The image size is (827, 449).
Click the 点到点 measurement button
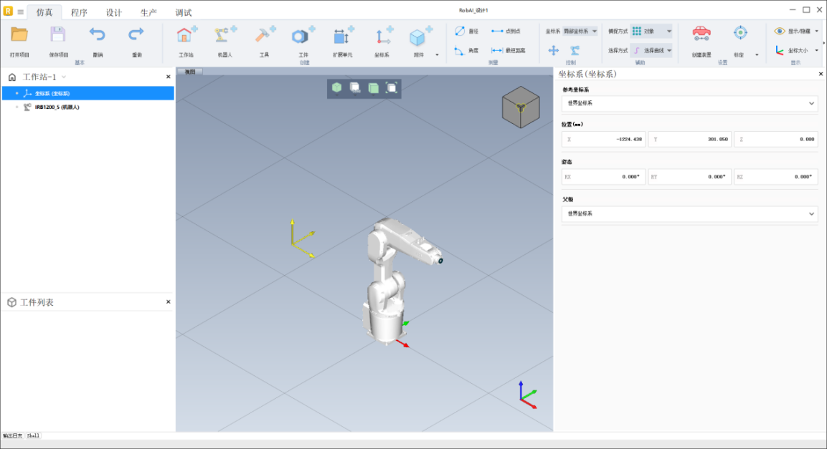pos(506,32)
